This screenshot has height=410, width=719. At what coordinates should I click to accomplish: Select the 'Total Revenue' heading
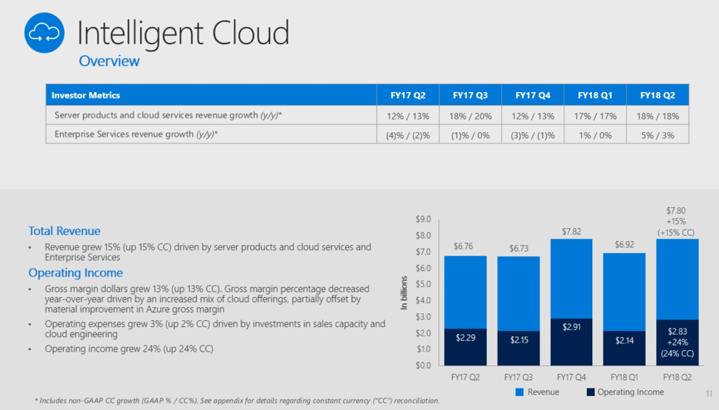pyautogui.click(x=64, y=231)
